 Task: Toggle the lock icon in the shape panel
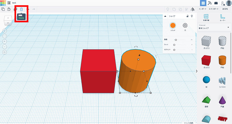click(187, 16)
